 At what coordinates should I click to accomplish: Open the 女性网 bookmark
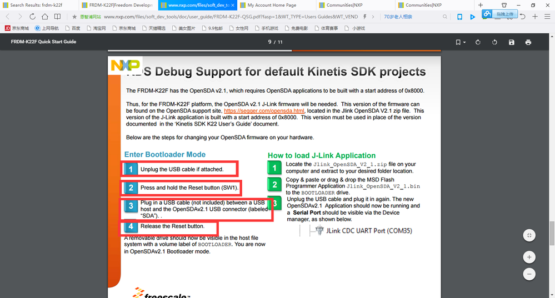[238, 28]
